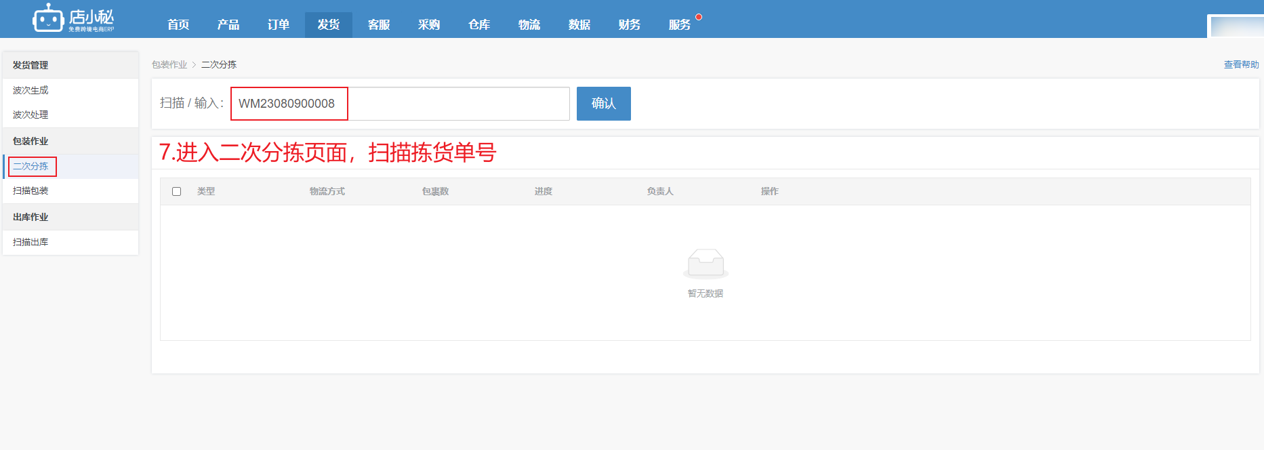Open the 采购 menu
The height and width of the screenshot is (450, 1264).
tap(429, 25)
